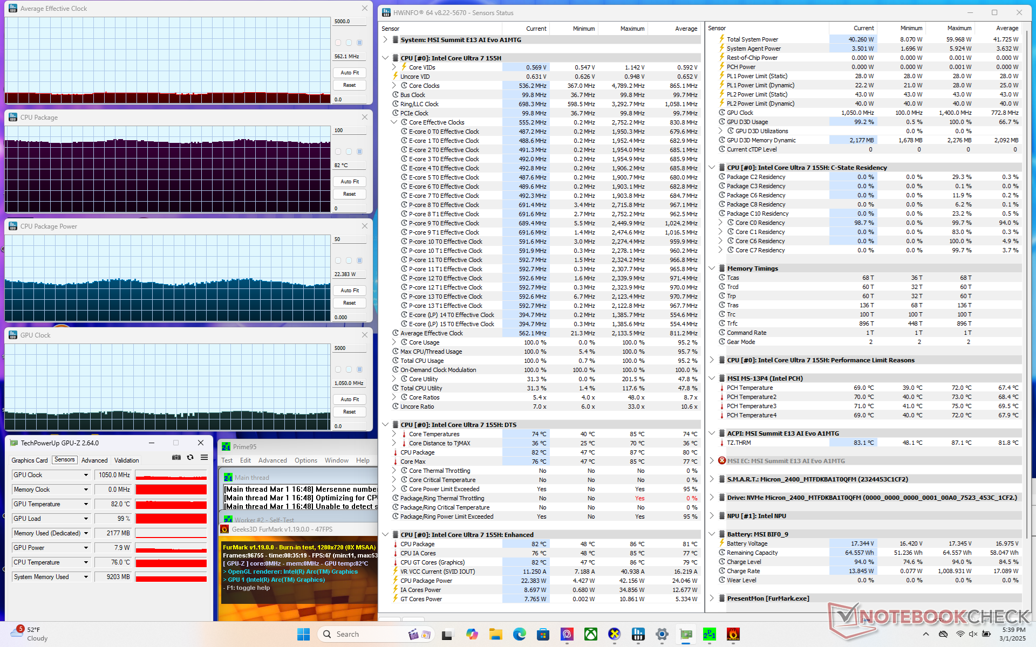Open Settings gear on the taskbar
1036x647 pixels.
tap(662, 634)
